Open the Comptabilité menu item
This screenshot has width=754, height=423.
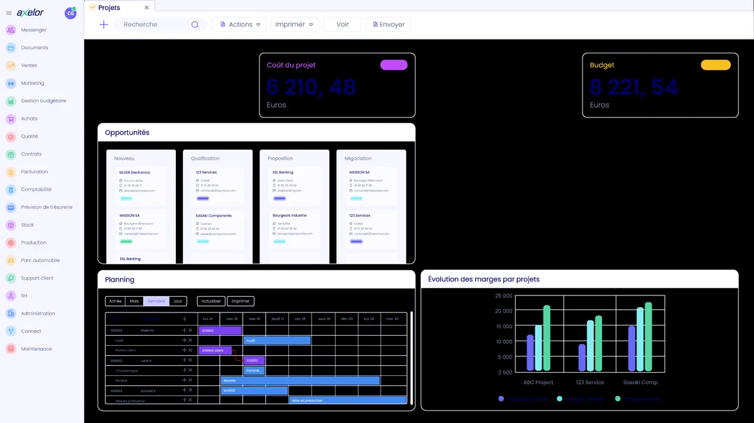pos(36,189)
